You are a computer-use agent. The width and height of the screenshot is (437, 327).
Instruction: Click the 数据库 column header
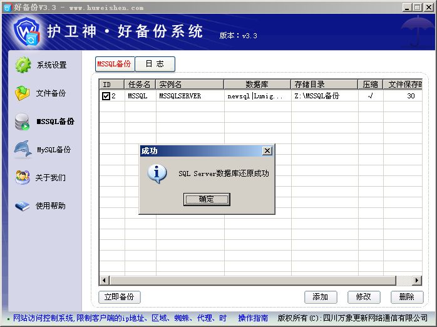(x=257, y=85)
